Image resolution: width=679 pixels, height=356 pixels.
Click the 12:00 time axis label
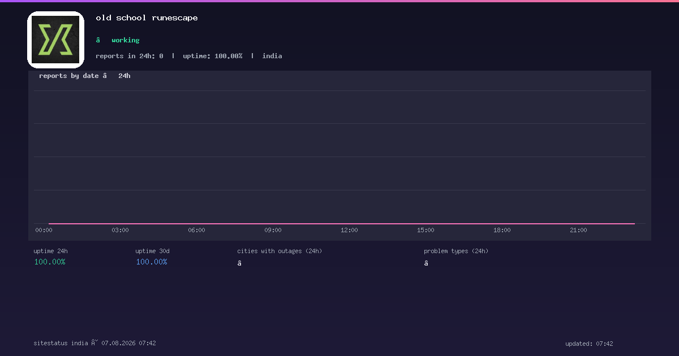[349, 230]
